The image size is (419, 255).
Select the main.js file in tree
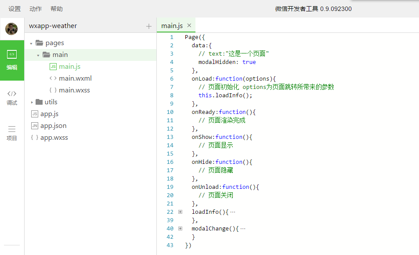(x=69, y=67)
